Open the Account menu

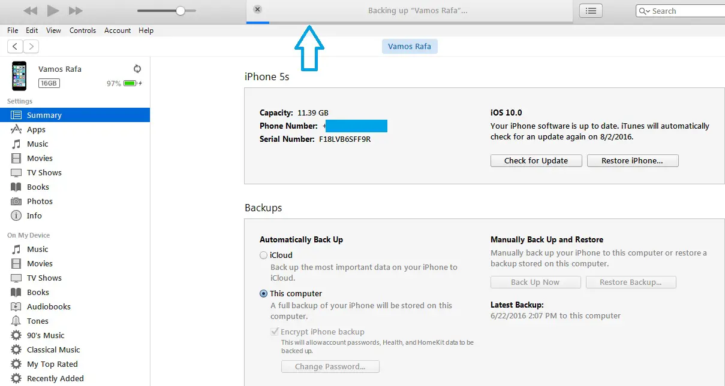click(x=118, y=31)
